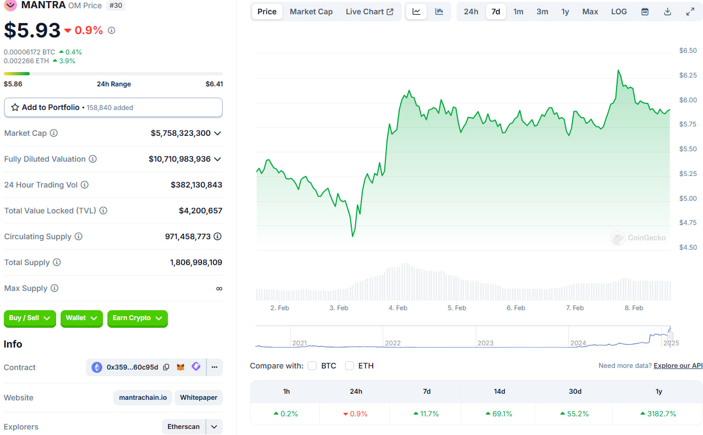
Task: Open the Live Chart tab
Action: point(369,12)
